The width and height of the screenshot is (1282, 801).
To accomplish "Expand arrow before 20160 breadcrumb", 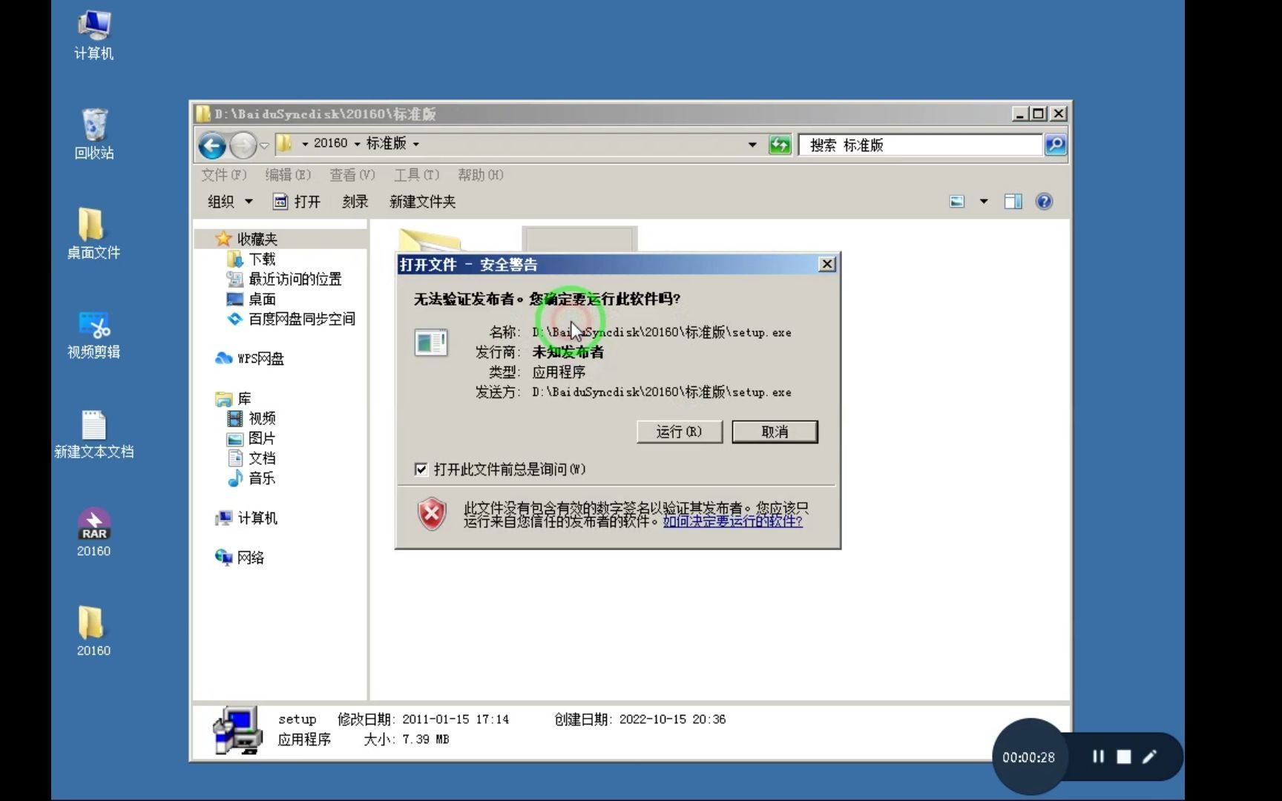I will pos(305,144).
